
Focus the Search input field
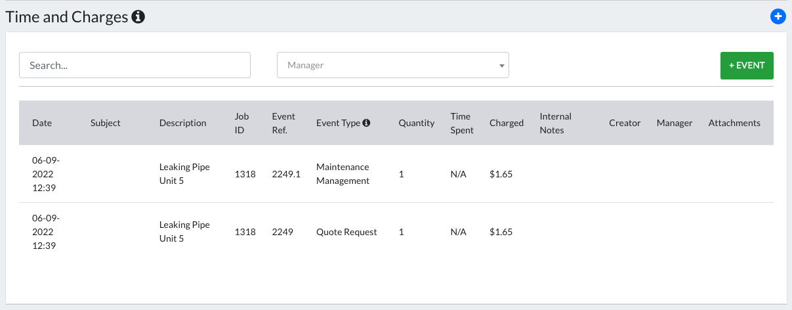(x=135, y=65)
